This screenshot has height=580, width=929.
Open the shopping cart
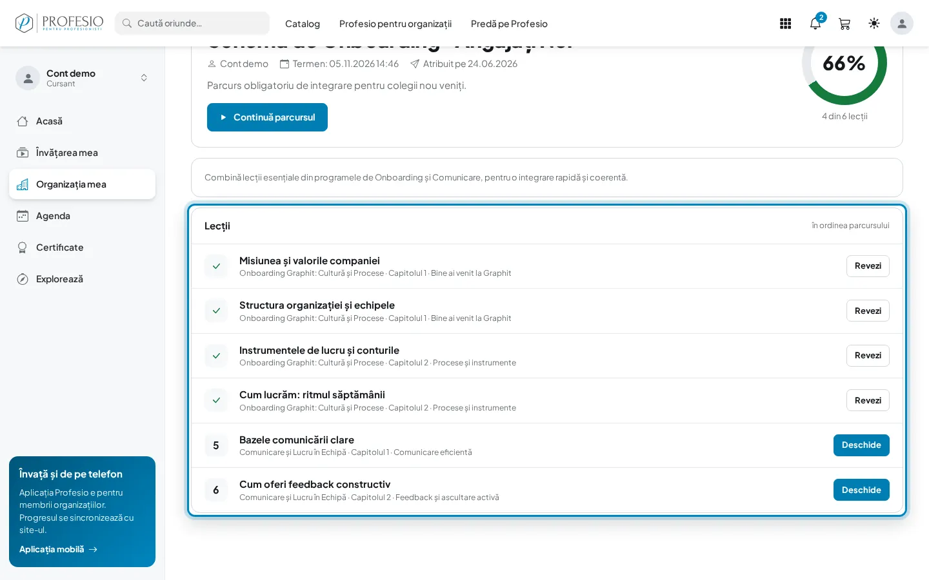[x=844, y=24]
